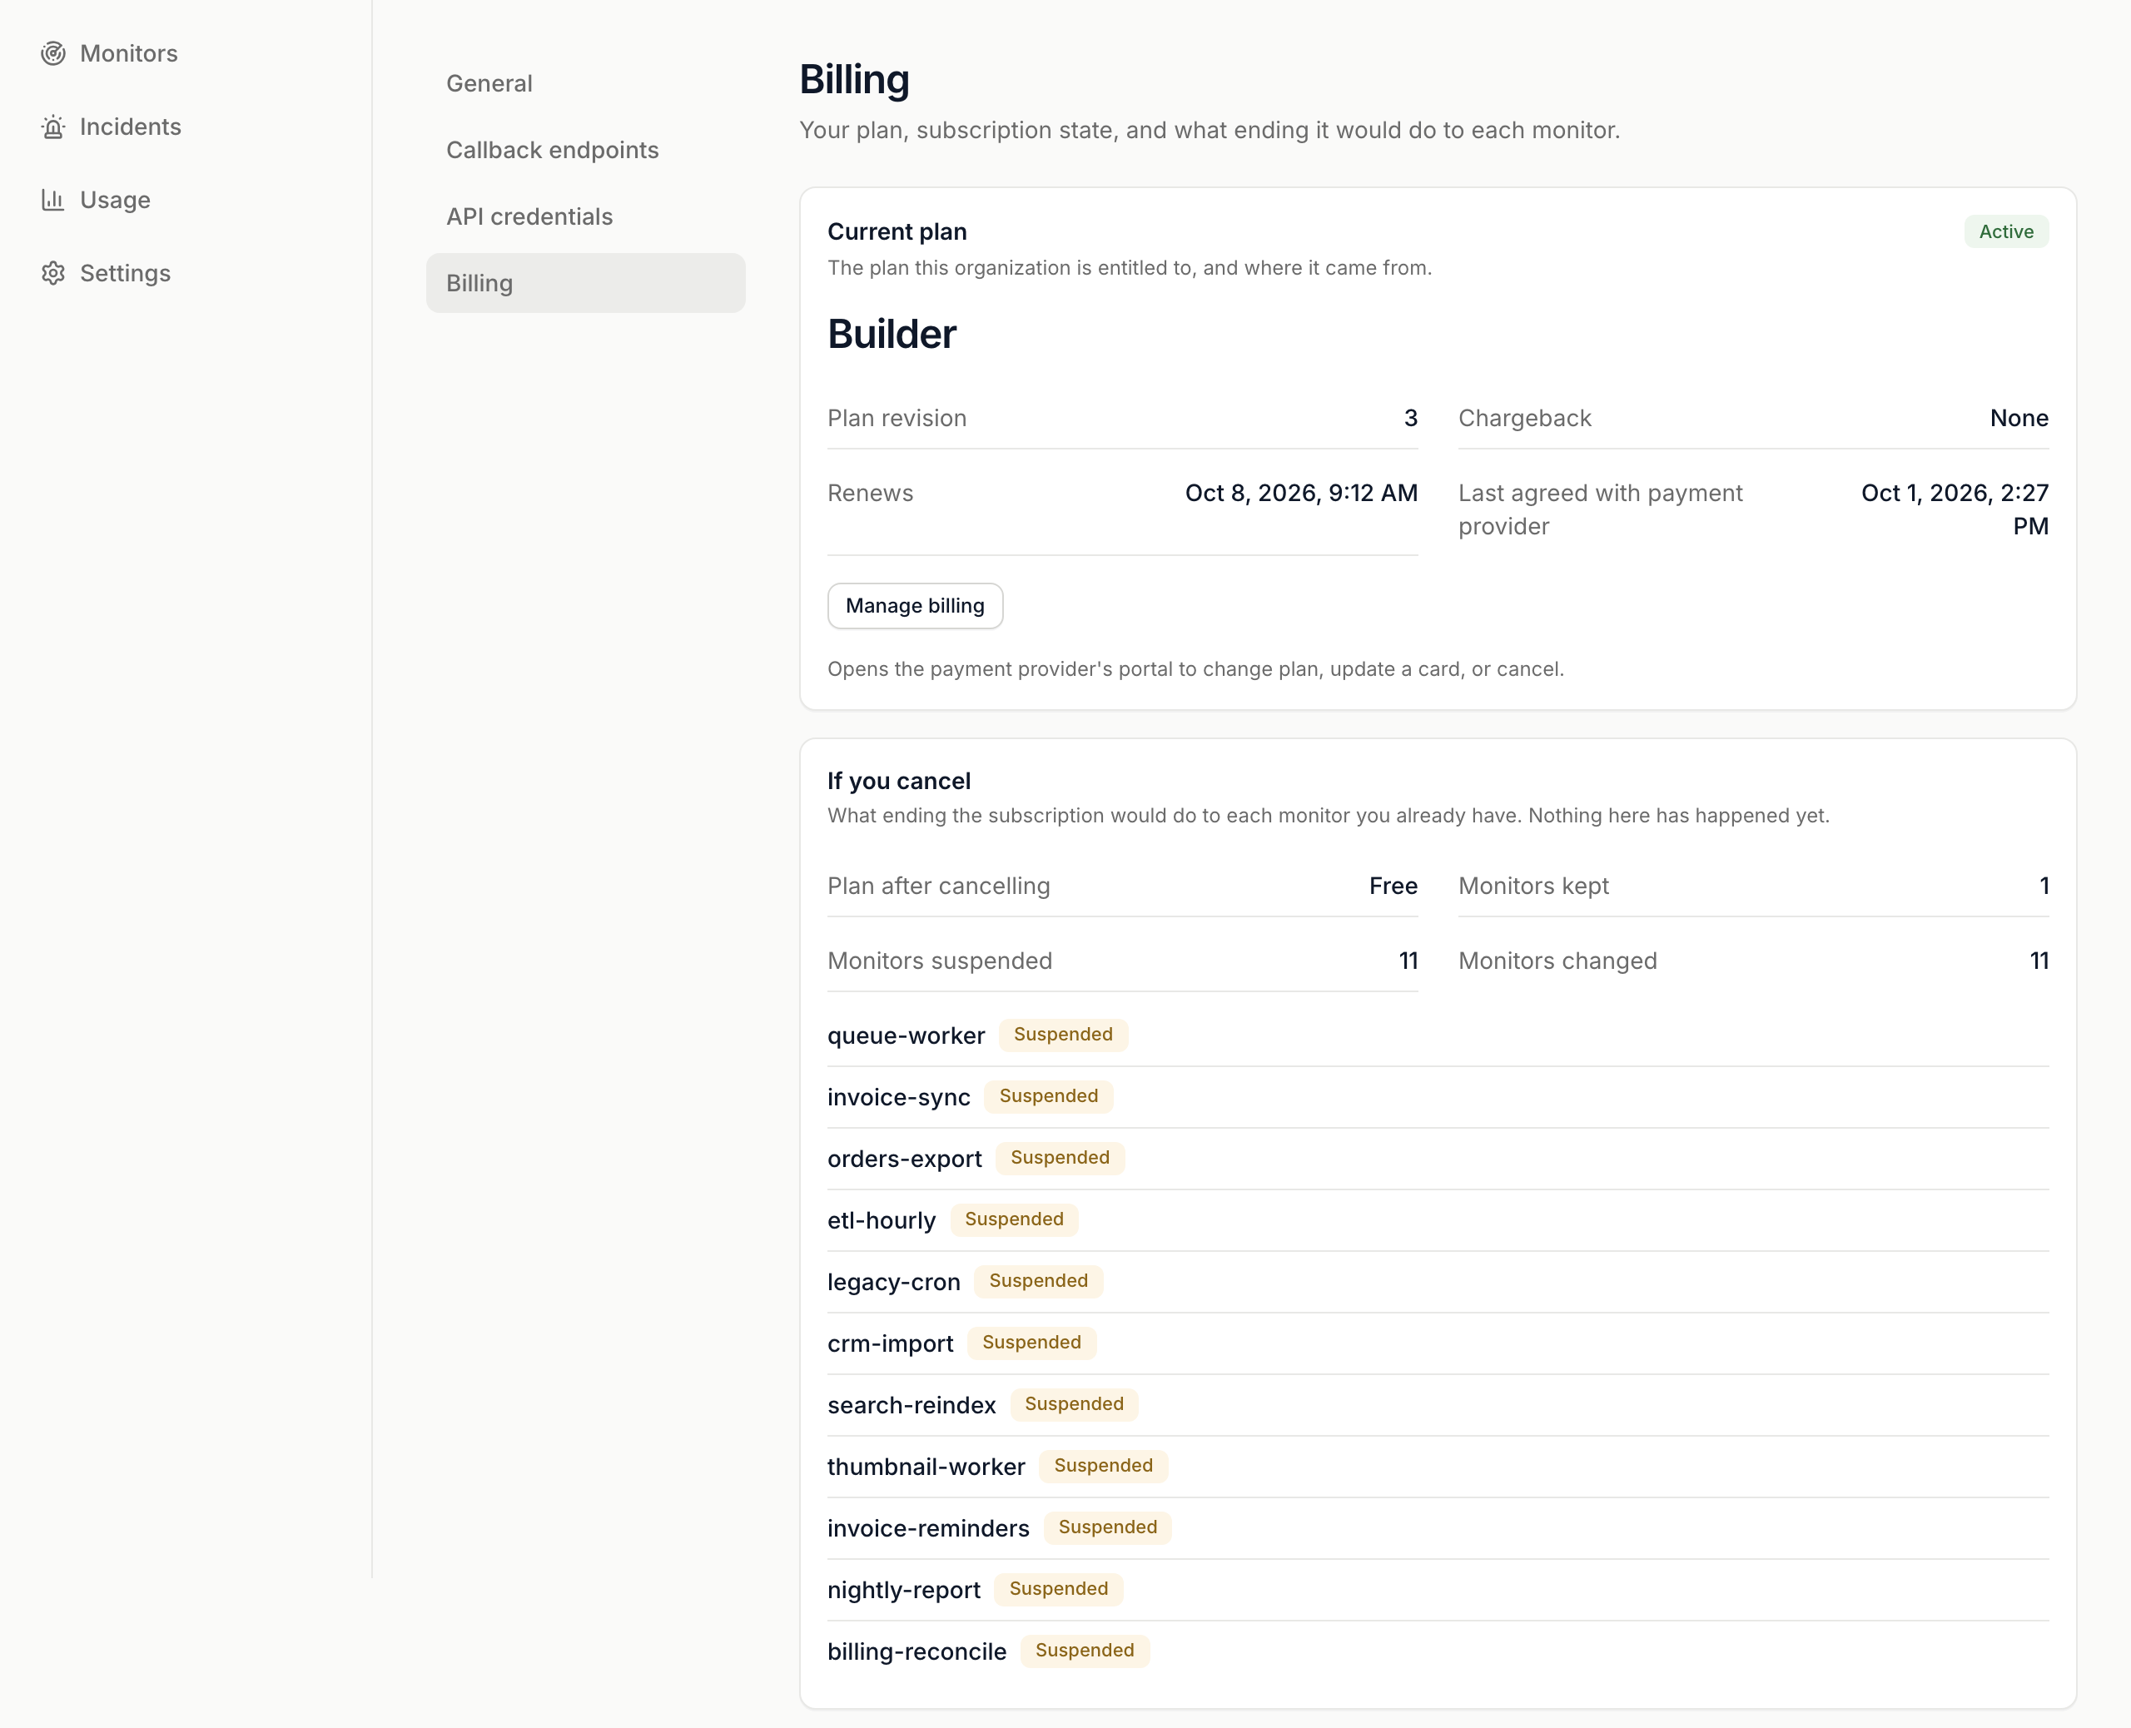Click the queue-worker monitor row
Image resolution: width=2131 pixels, height=1728 pixels.
(x=1438, y=1036)
